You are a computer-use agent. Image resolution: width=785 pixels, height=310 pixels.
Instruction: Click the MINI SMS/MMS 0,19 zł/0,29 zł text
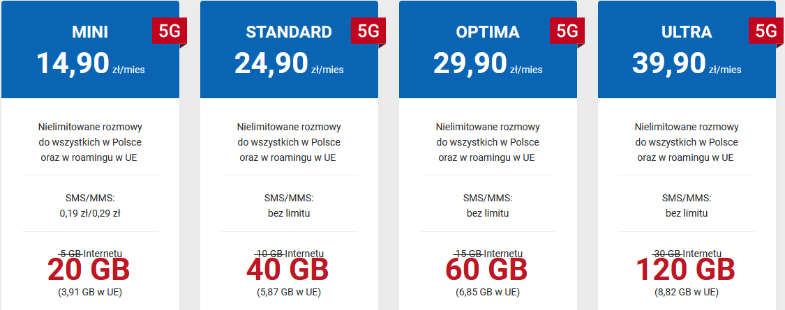tap(90, 213)
